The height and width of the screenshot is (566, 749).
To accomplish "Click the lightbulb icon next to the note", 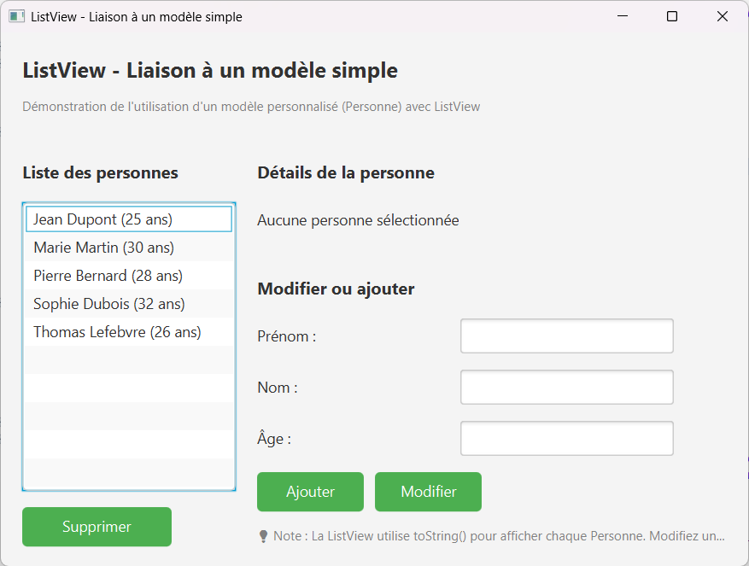I will pyautogui.click(x=264, y=535).
